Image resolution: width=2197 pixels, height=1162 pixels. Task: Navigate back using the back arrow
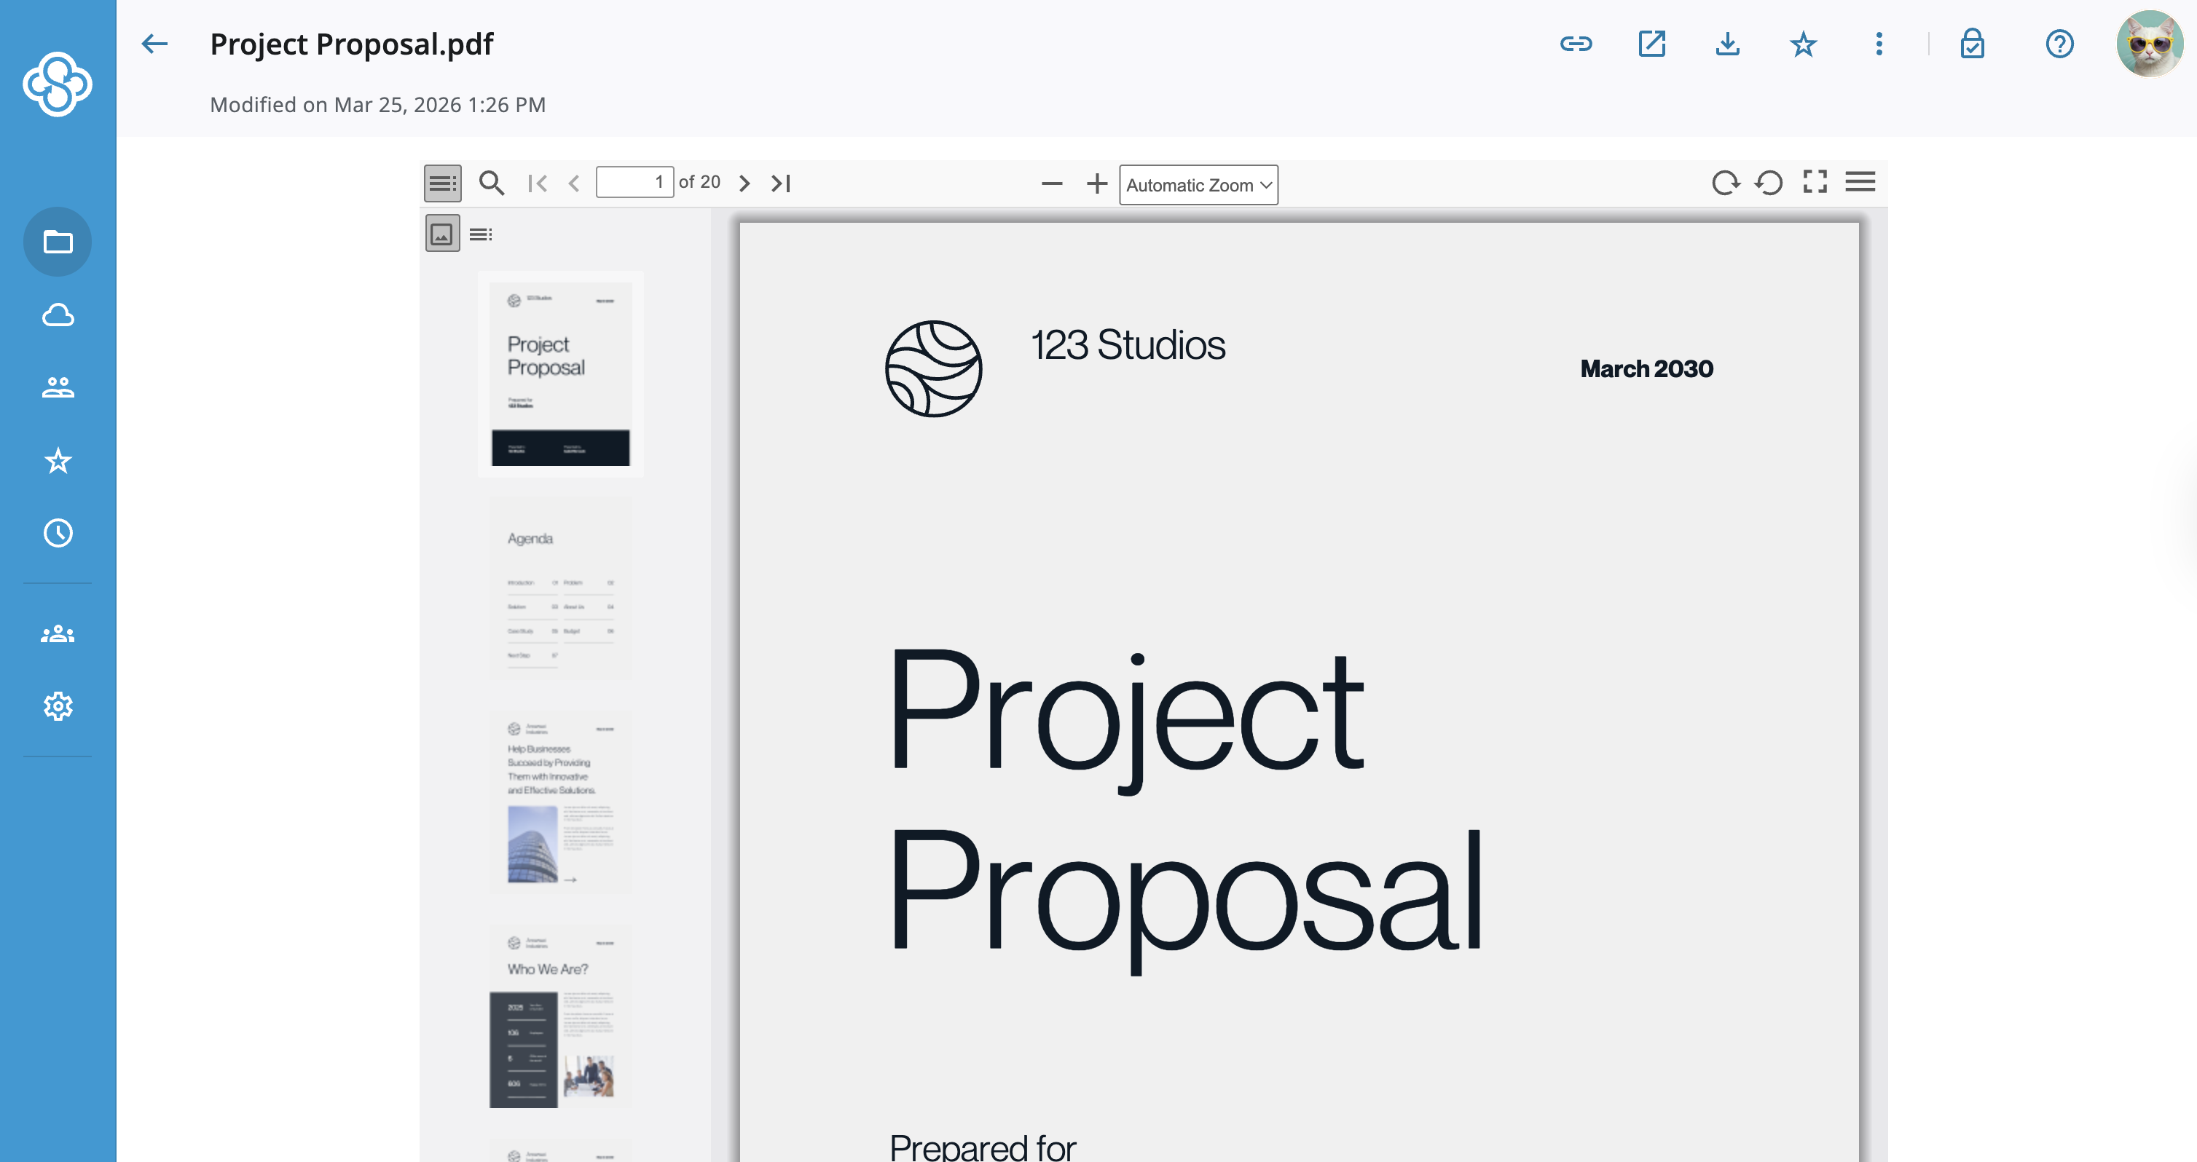154,44
